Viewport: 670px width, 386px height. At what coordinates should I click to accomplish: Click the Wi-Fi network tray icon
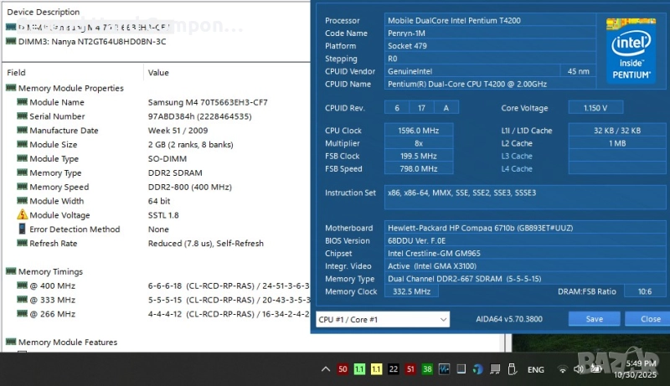[x=563, y=369]
